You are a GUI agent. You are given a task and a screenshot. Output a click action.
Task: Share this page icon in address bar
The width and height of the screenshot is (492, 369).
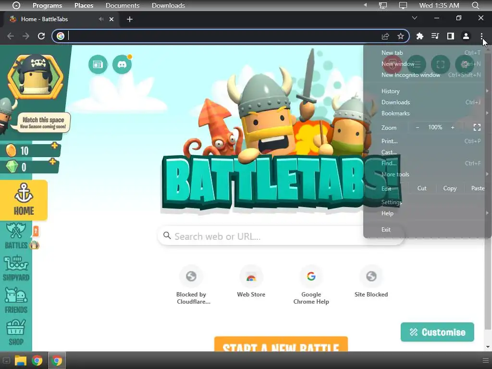(x=385, y=36)
